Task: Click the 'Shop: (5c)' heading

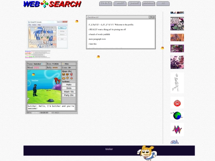Action: tap(66, 71)
